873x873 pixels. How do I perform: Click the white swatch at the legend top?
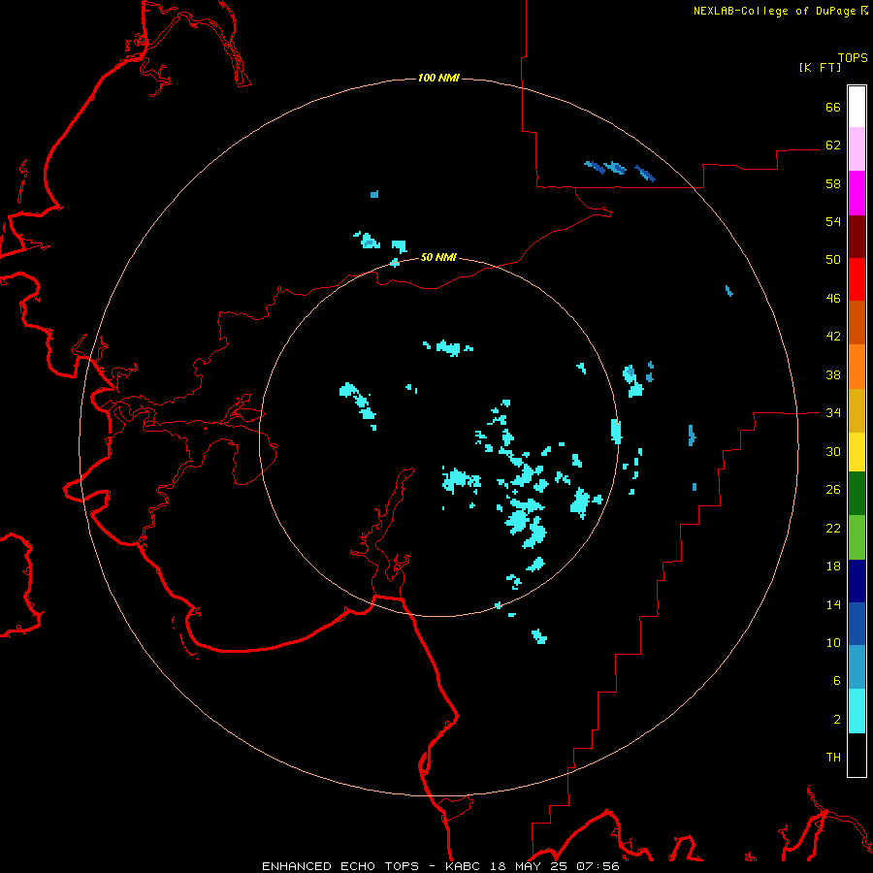click(x=857, y=107)
